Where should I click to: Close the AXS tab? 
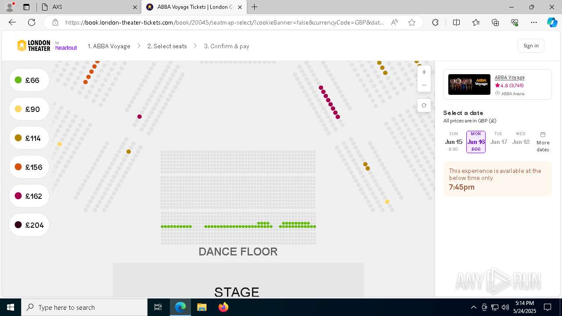(x=135, y=7)
